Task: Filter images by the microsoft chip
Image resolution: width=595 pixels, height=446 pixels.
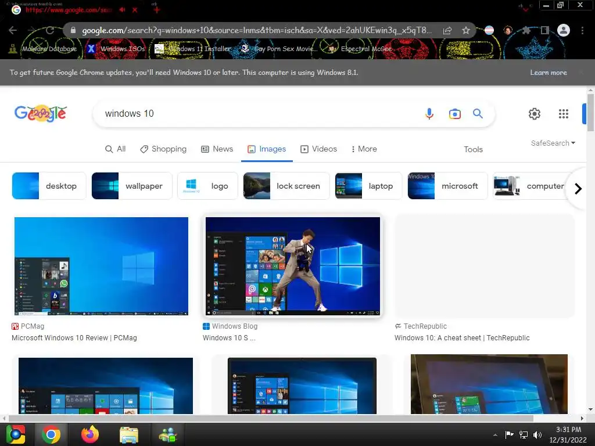Action: pos(447,186)
